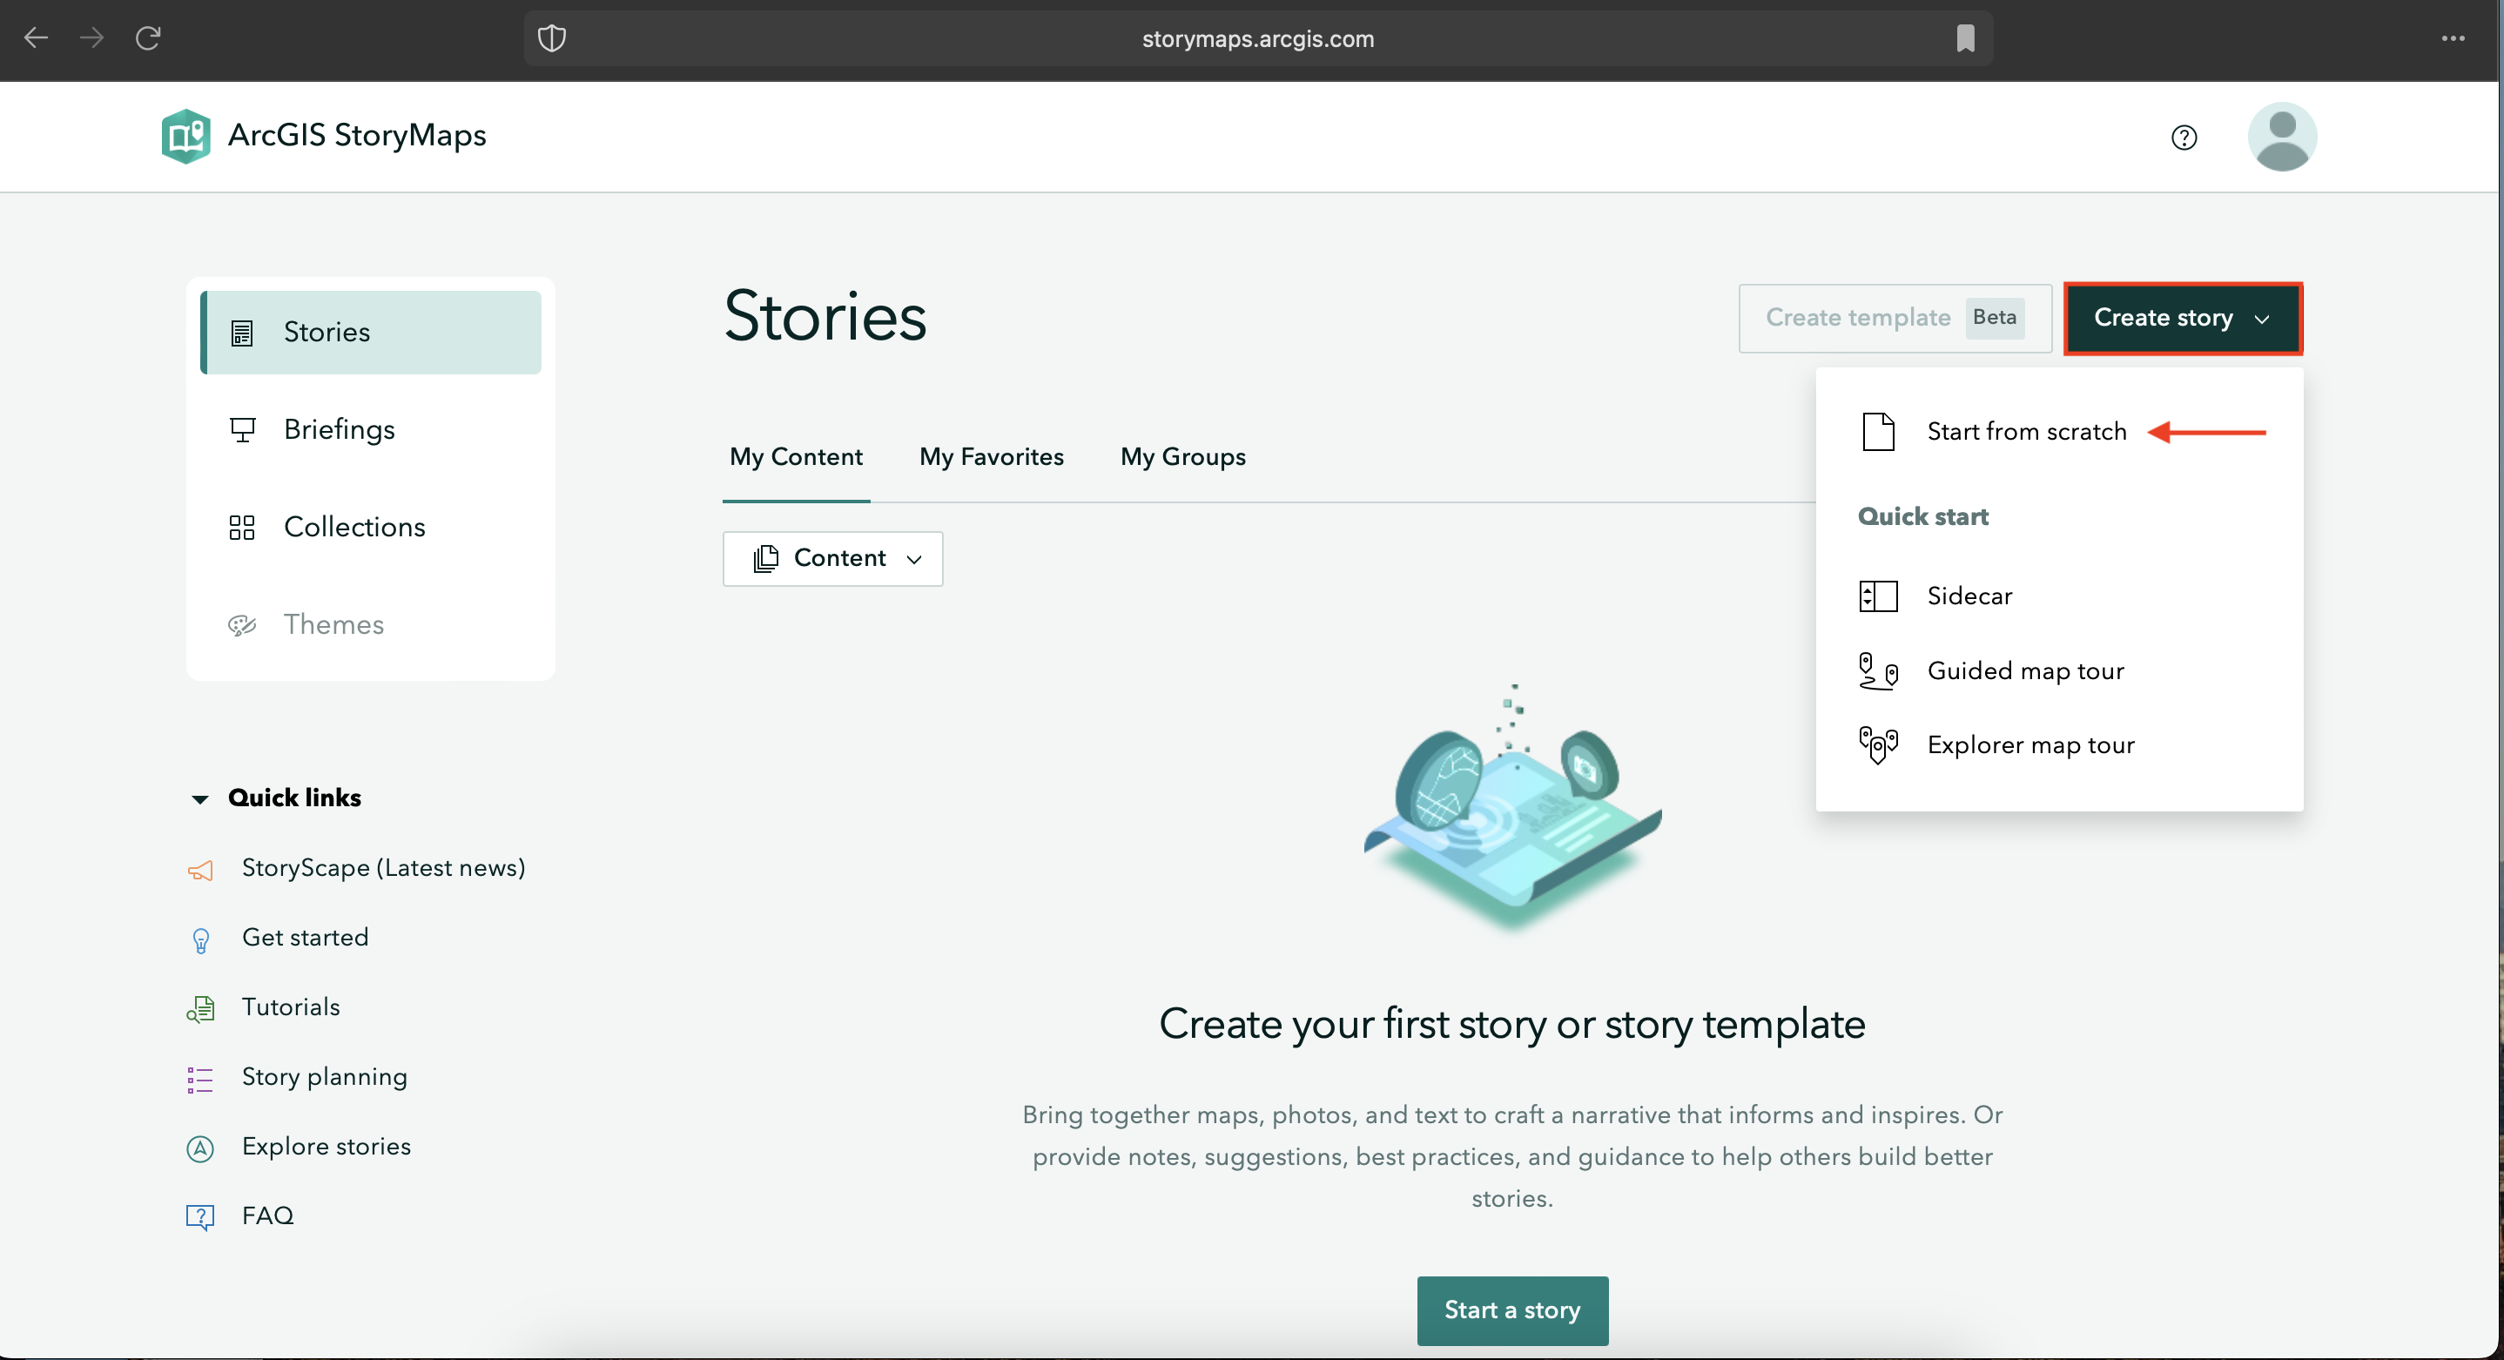Open the Content filter dropdown
2504x1360 pixels.
833,558
